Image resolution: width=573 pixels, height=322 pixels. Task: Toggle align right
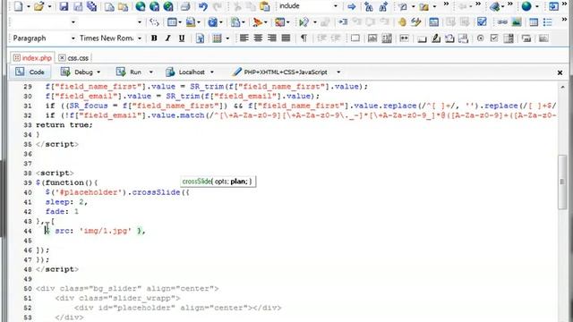pyautogui.click(x=272, y=38)
